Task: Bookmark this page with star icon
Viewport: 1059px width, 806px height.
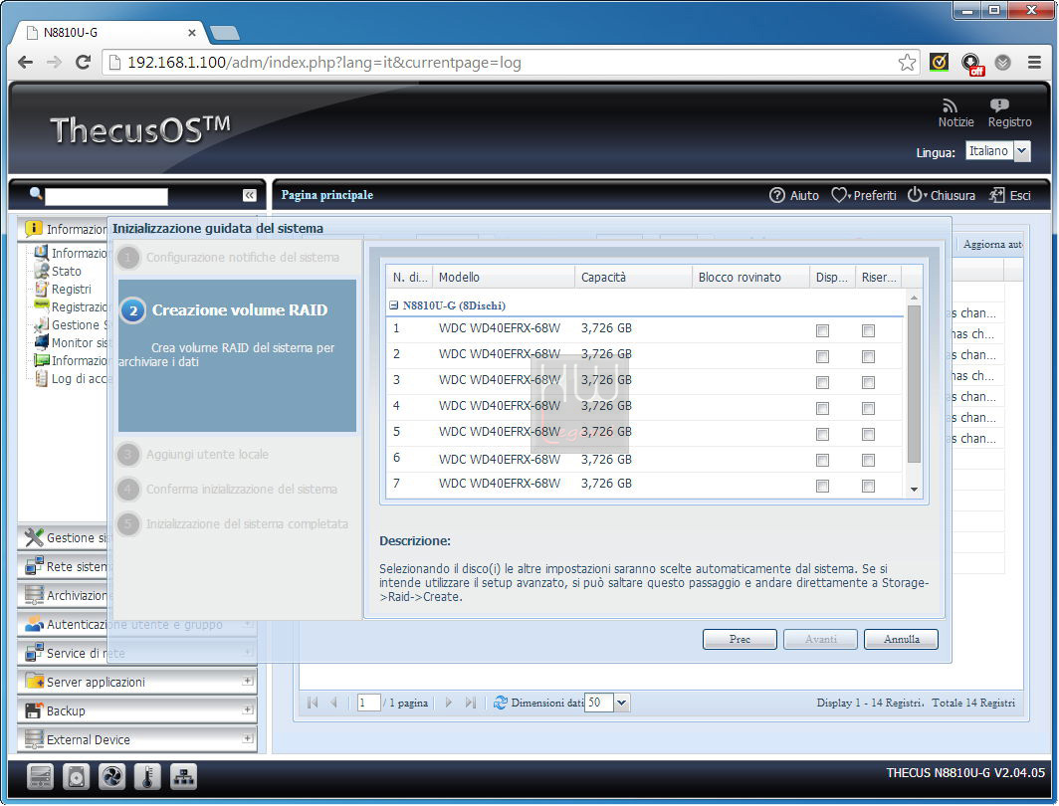Action: 907,62
